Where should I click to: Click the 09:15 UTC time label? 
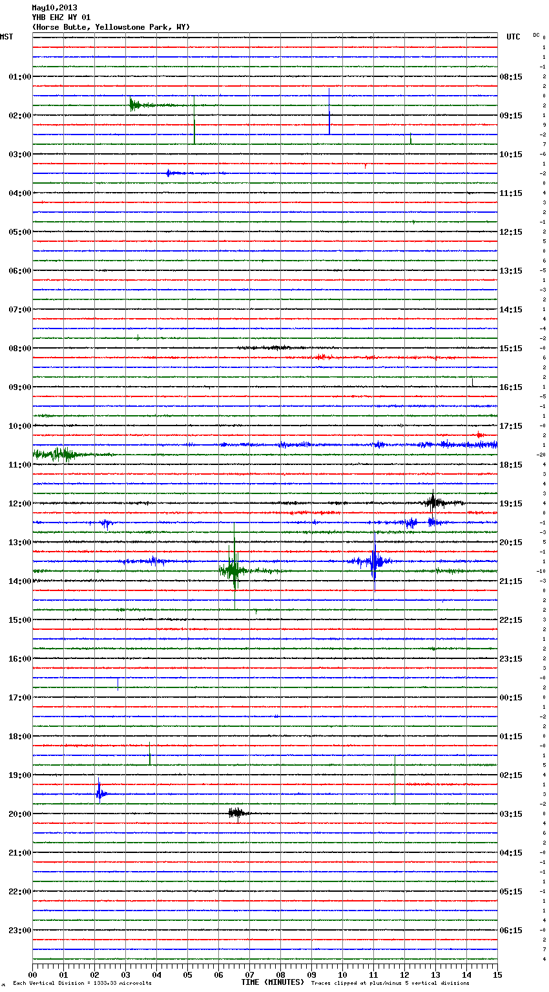coord(511,116)
